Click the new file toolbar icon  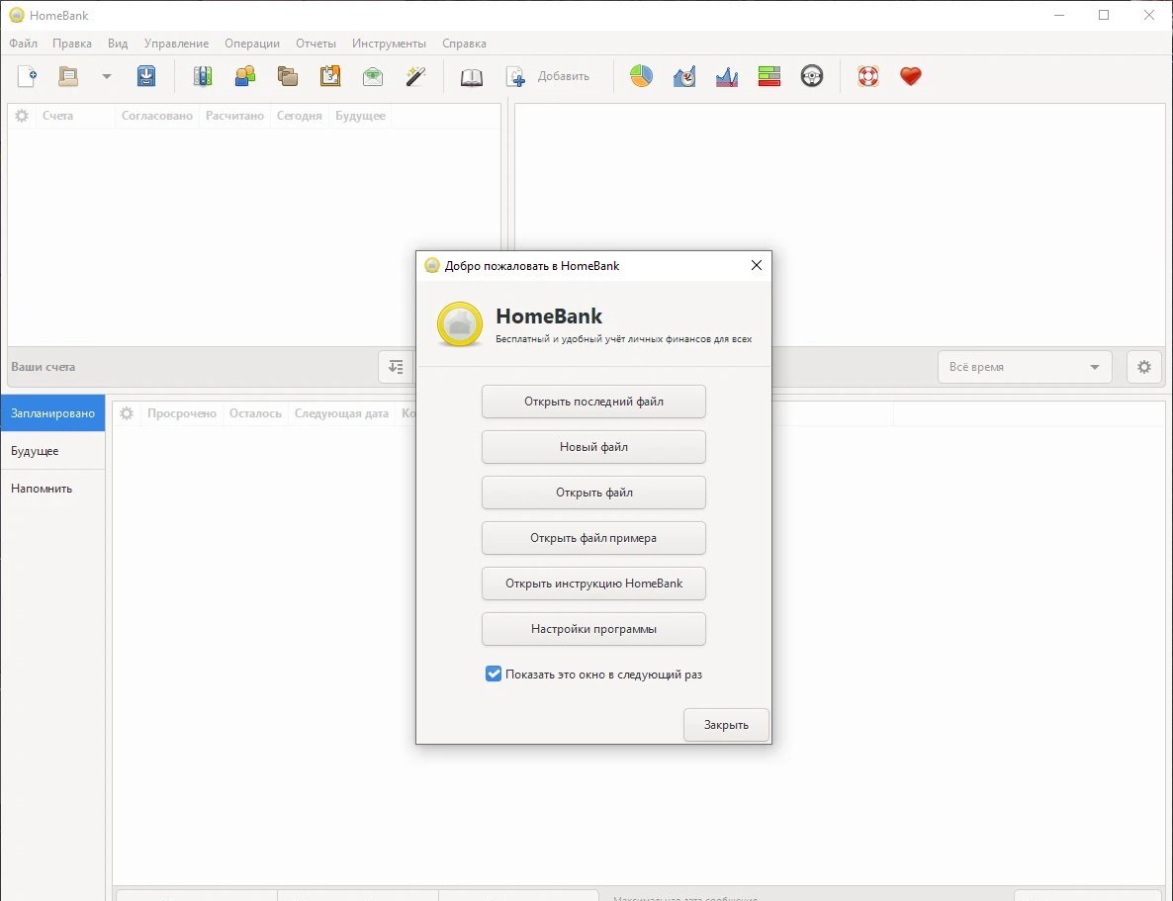point(27,76)
